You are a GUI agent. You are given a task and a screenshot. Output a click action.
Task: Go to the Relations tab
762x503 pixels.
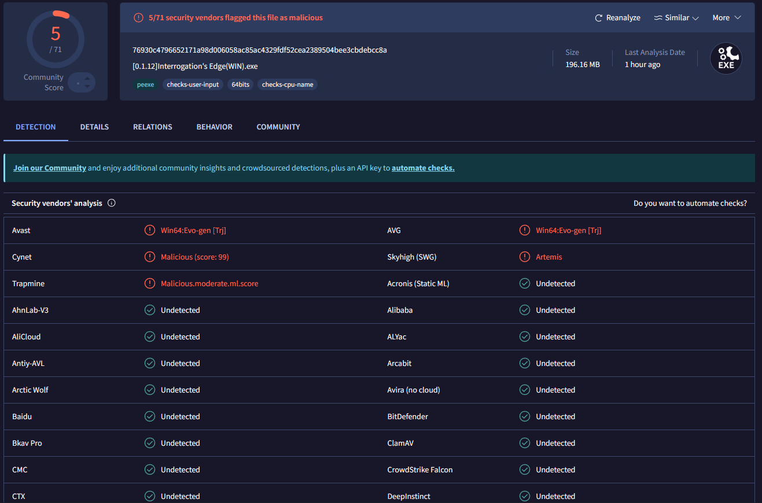(153, 127)
